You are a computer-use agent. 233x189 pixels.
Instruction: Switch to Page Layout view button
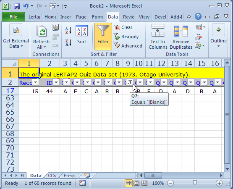[136, 183]
